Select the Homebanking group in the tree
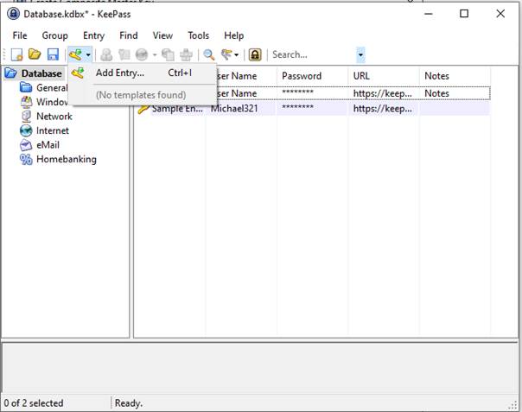Image resolution: width=522 pixels, height=412 pixels. click(67, 160)
